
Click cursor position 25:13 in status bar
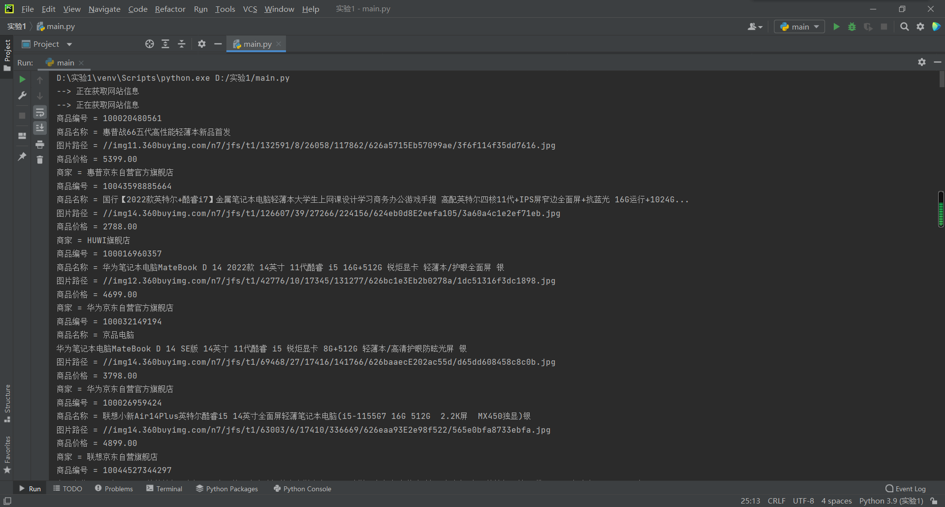750,501
